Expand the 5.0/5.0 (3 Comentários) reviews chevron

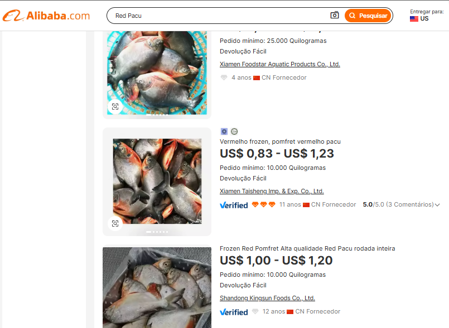(437, 205)
